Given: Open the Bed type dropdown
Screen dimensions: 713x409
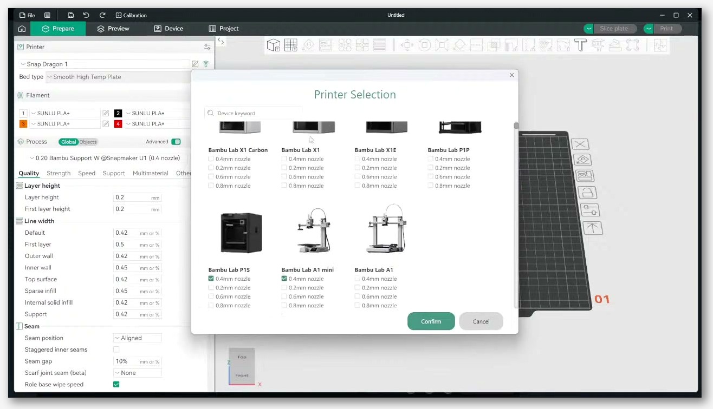Looking at the screenshot, I should tap(119, 77).
